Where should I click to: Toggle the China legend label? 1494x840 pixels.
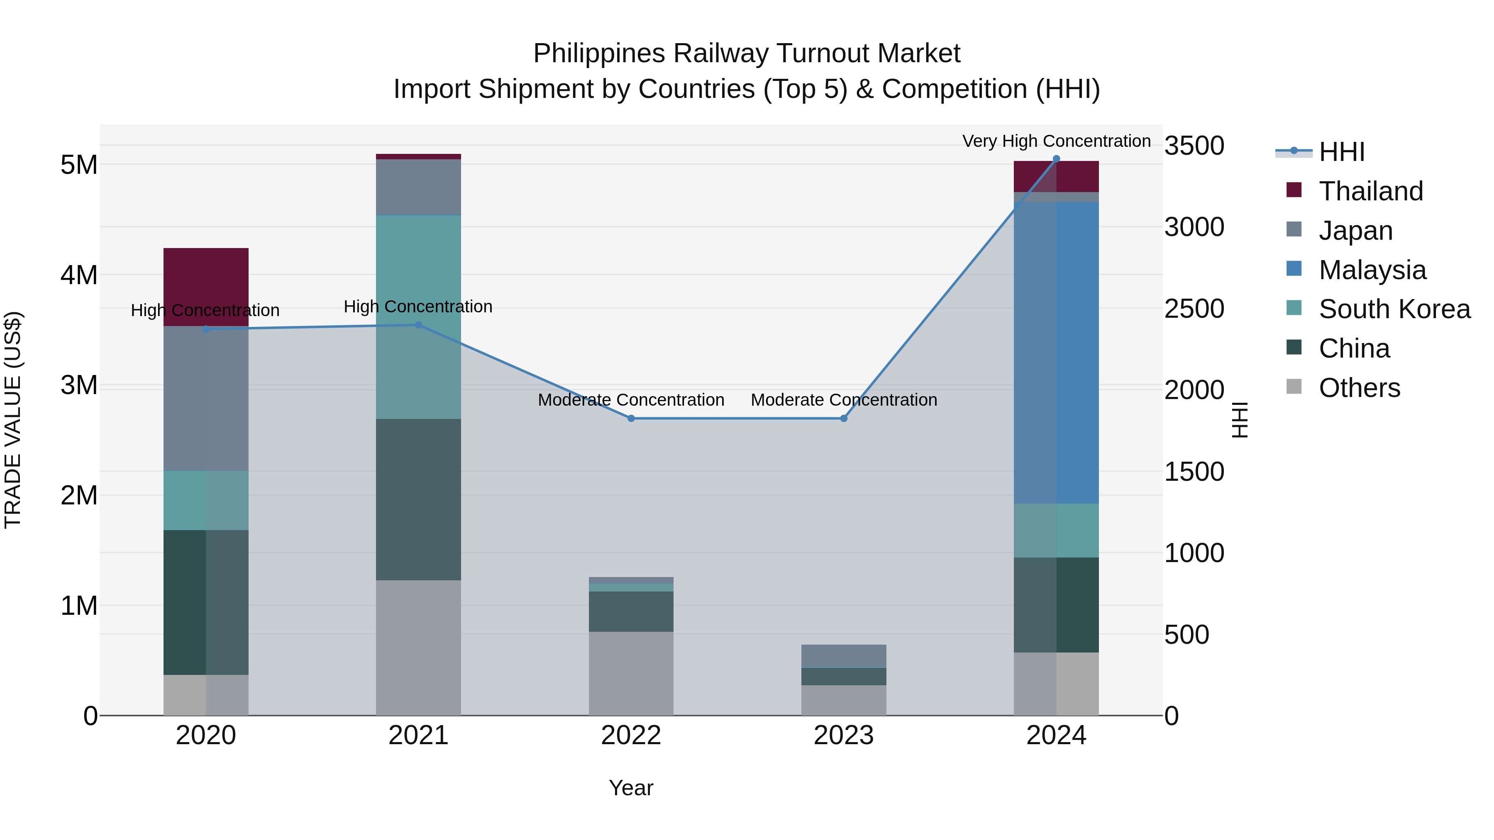tap(1354, 348)
